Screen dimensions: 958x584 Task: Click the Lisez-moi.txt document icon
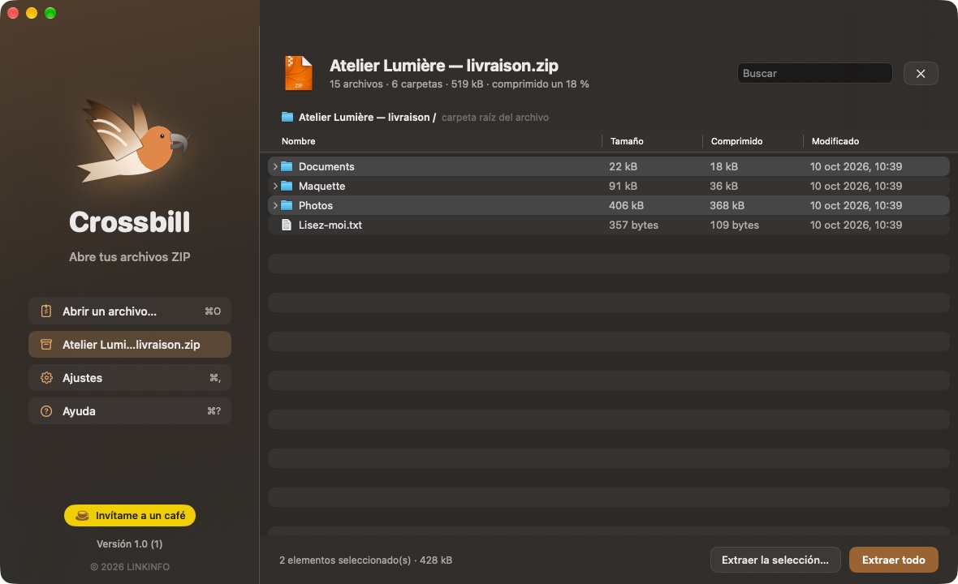tap(286, 225)
